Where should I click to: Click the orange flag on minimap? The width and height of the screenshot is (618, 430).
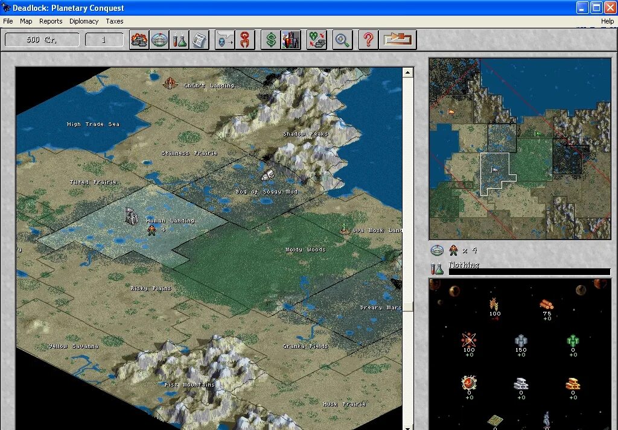451,113
